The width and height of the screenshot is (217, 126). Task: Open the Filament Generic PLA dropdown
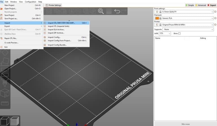click(x=184, y=18)
